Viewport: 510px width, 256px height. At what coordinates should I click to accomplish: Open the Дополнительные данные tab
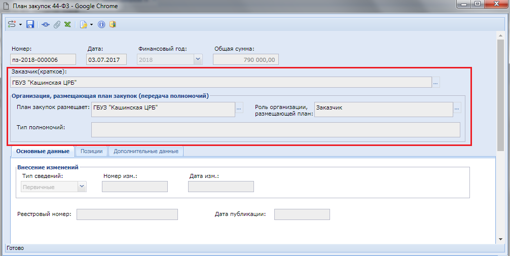(x=146, y=151)
